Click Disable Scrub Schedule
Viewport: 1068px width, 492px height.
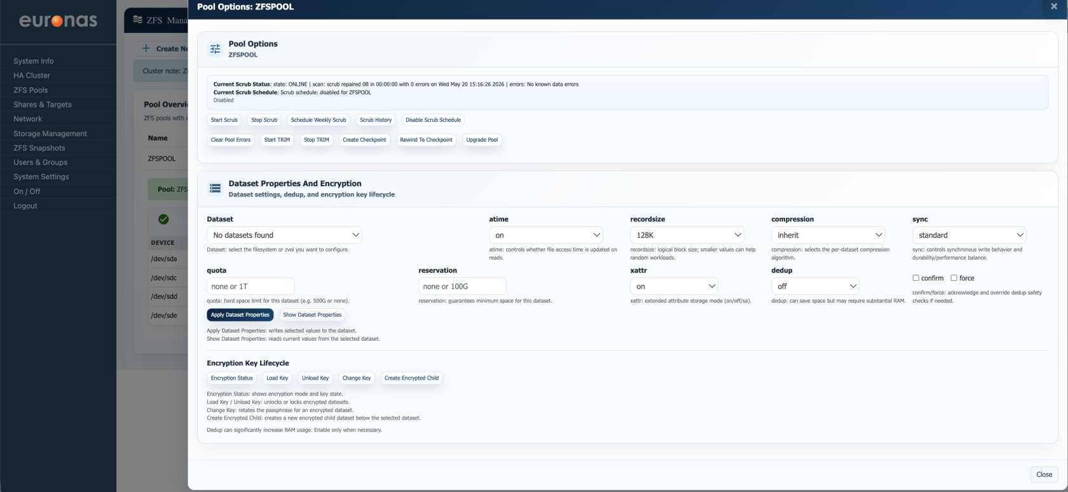click(x=434, y=120)
